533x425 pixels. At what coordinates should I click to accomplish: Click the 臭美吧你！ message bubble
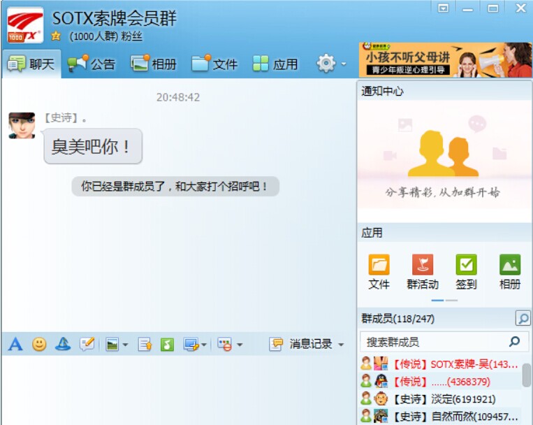93,146
